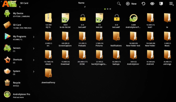Viewport: 176px width, 102px height.
Task: Open the Download folder
Action: (65, 57)
